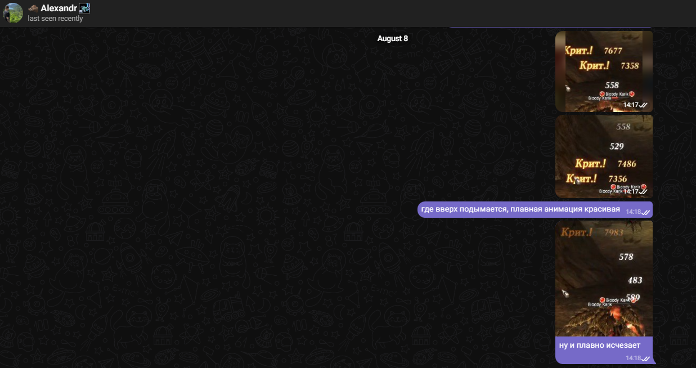Open Alexandr's profile avatar photo
The height and width of the screenshot is (368, 696).
[13, 13]
